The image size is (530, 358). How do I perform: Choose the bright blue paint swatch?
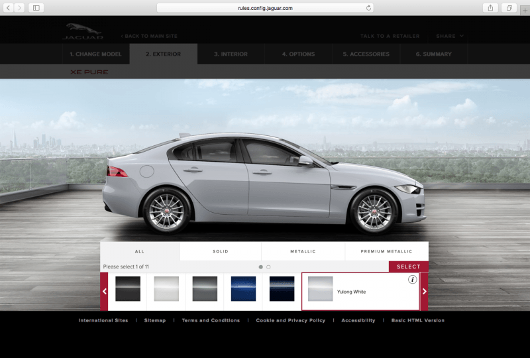click(243, 288)
